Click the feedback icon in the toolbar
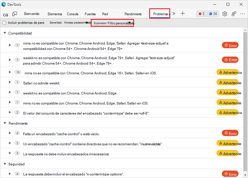 click(x=234, y=13)
